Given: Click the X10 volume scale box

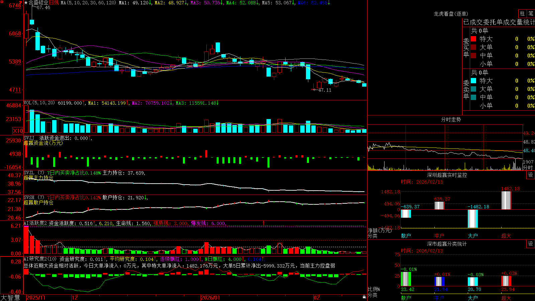Looking at the screenshot, I should point(18,131).
